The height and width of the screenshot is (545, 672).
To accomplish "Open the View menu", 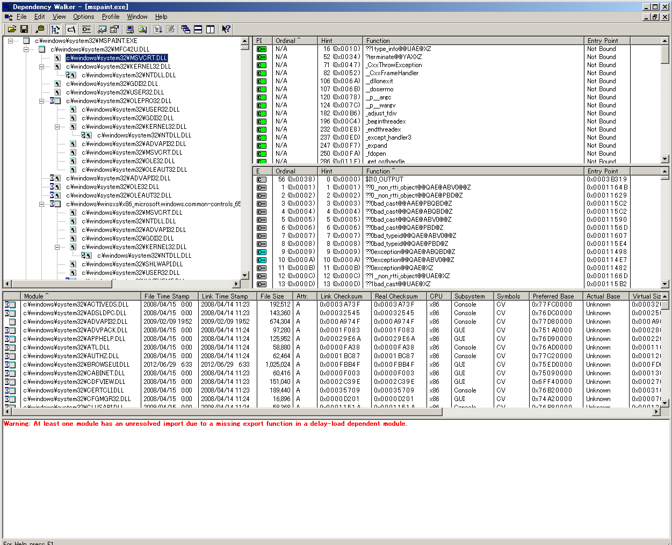I will coord(59,17).
